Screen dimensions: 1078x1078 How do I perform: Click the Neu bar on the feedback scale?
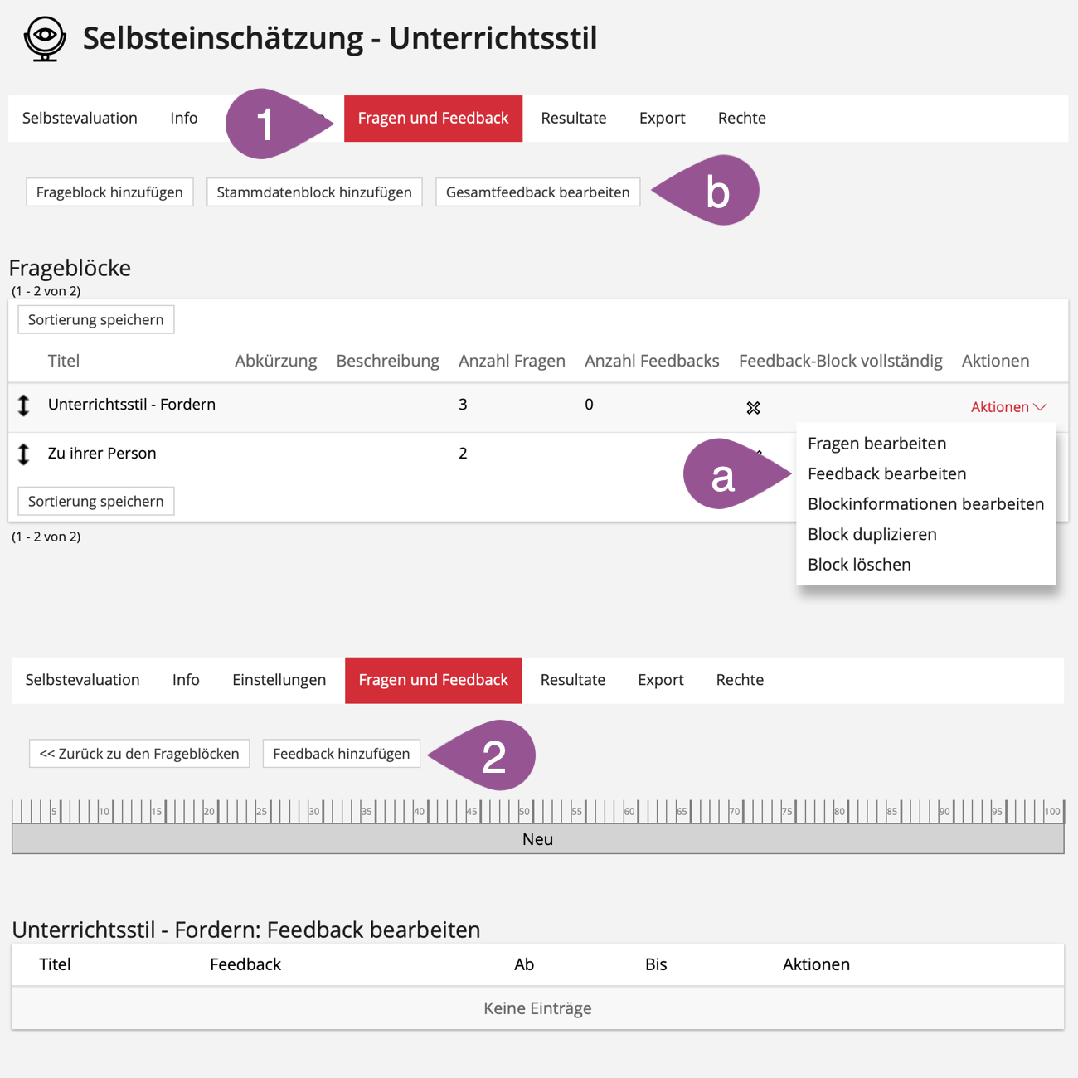coord(537,839)
